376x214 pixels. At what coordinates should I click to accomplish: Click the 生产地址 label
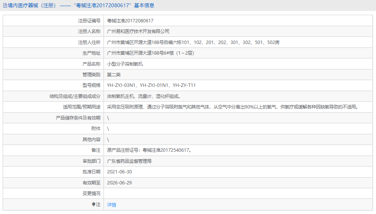pyautogui.click(x=91, y=53)
